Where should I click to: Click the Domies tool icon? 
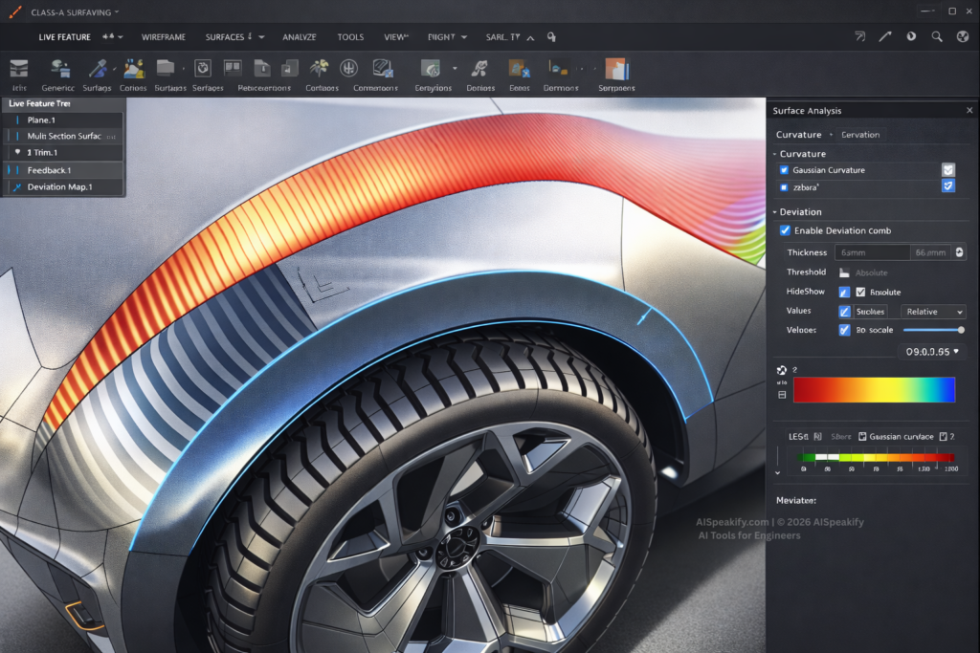pos(479,70)
